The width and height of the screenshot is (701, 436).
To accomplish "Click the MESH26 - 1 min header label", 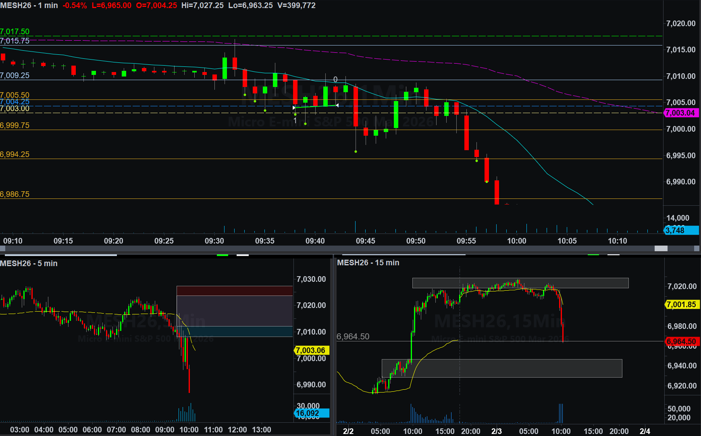I will click(29, 5).
